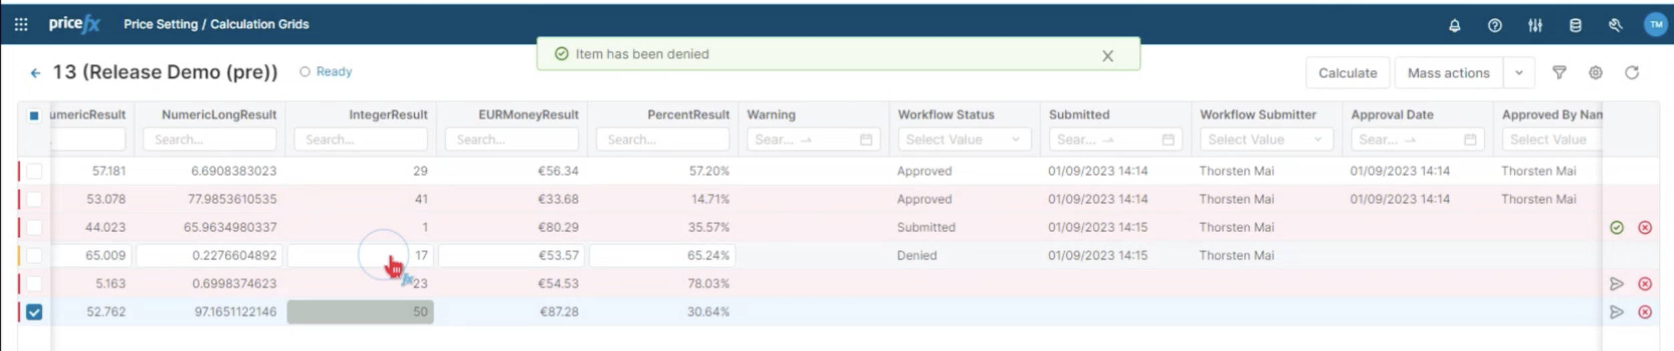Expand the Mass actions dropdown arrow
The width and height of the screenshot is (1674, 351).
(x=1518, y=73)
